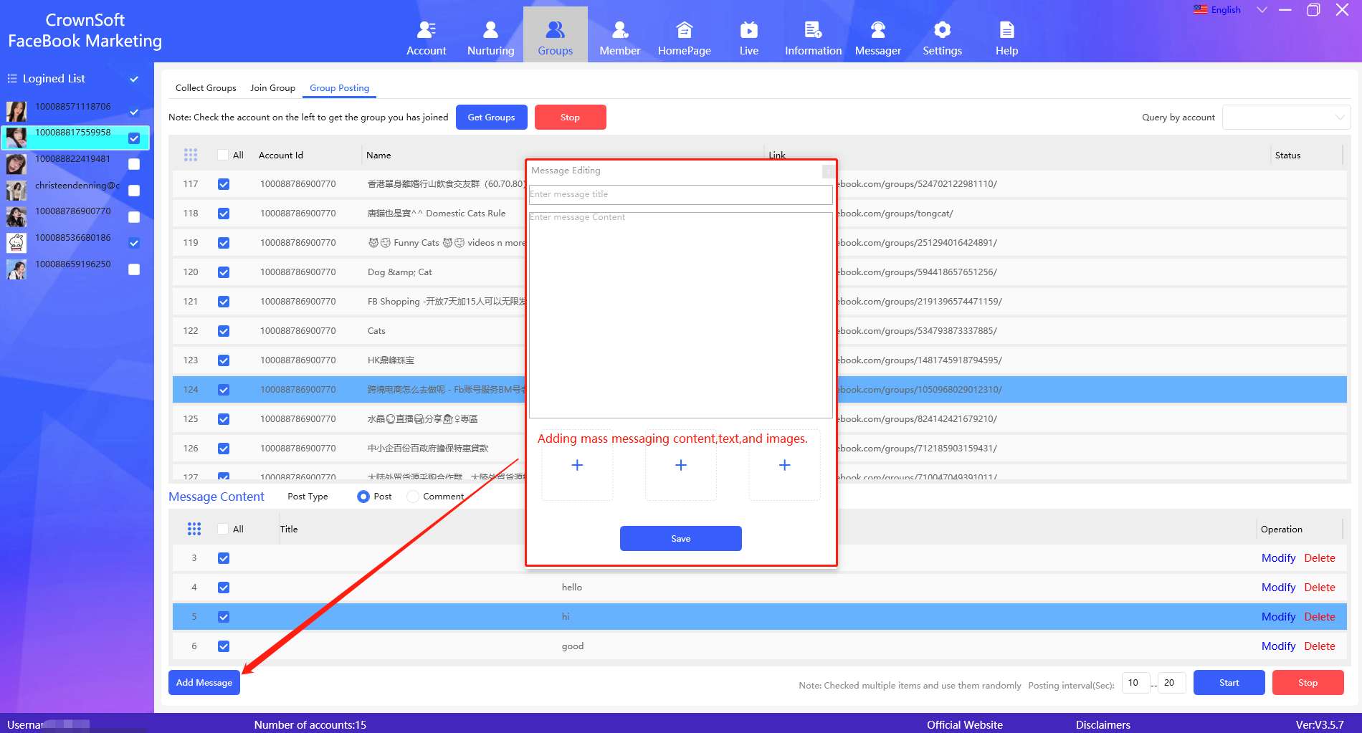Screen dimensions: 1362x733
Task: Open the Account section icon
Action: click(426, 30)
